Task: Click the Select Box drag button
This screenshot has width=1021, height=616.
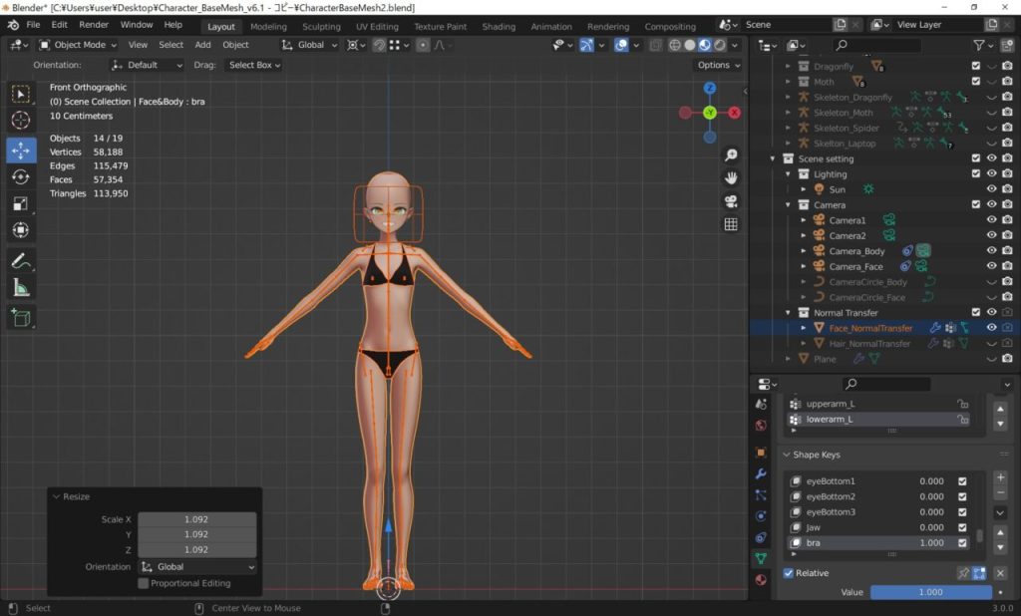Action: click(253, 65)
